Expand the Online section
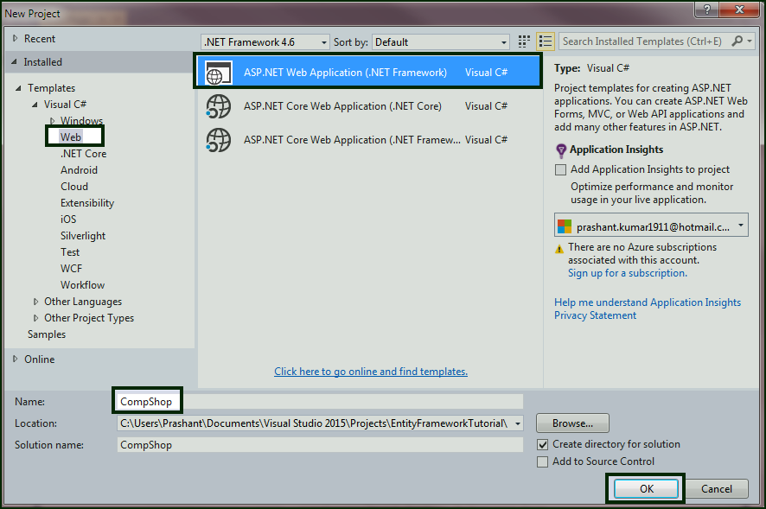Screen dimensions: 766x509 pos(16,359)
